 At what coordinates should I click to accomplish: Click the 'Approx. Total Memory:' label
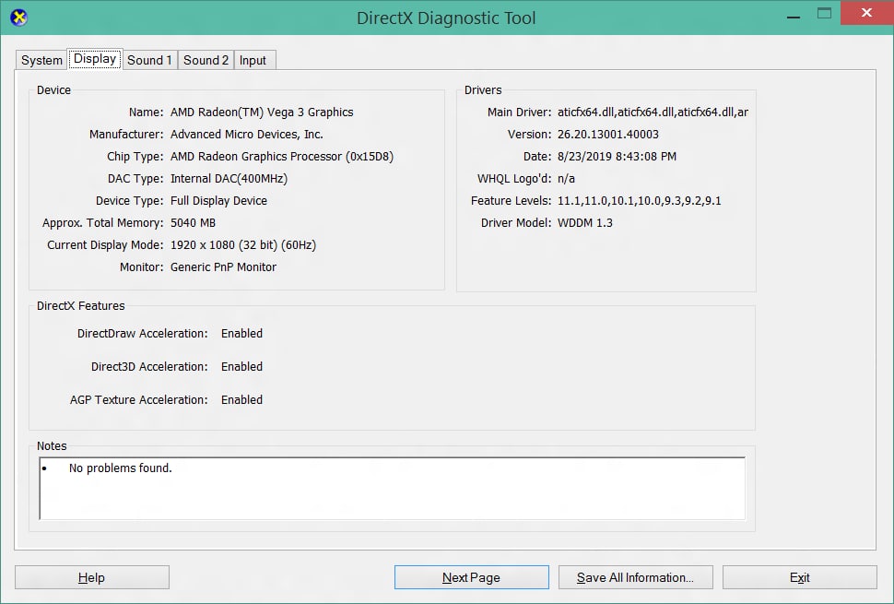pos(102,223)
